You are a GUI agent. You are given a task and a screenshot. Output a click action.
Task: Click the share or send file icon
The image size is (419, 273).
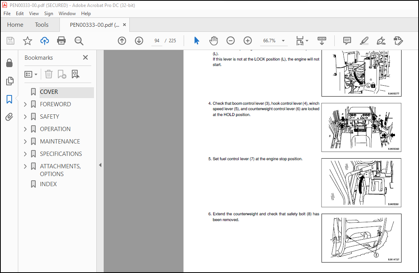pyautogui.click(x=398, y=41)
